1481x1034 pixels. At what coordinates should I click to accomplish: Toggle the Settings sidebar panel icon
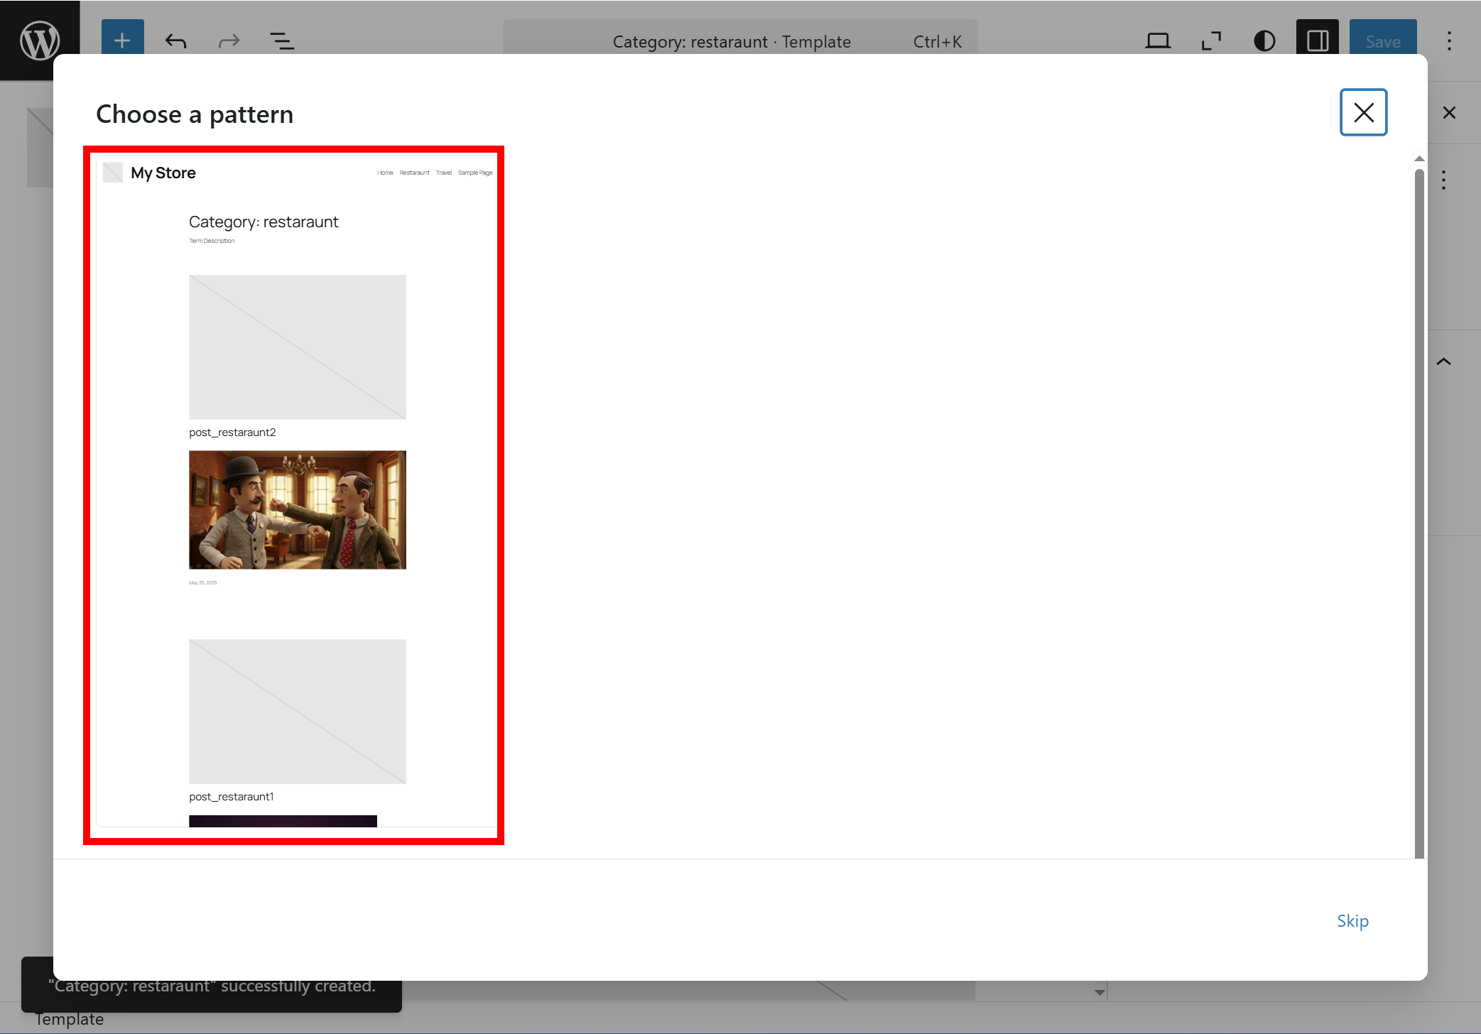(x=1318, y=41)
